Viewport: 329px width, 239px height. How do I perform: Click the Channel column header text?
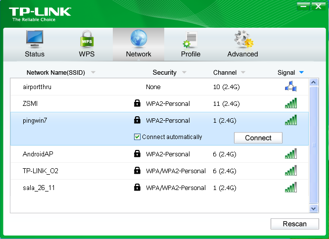click(225, 72)
